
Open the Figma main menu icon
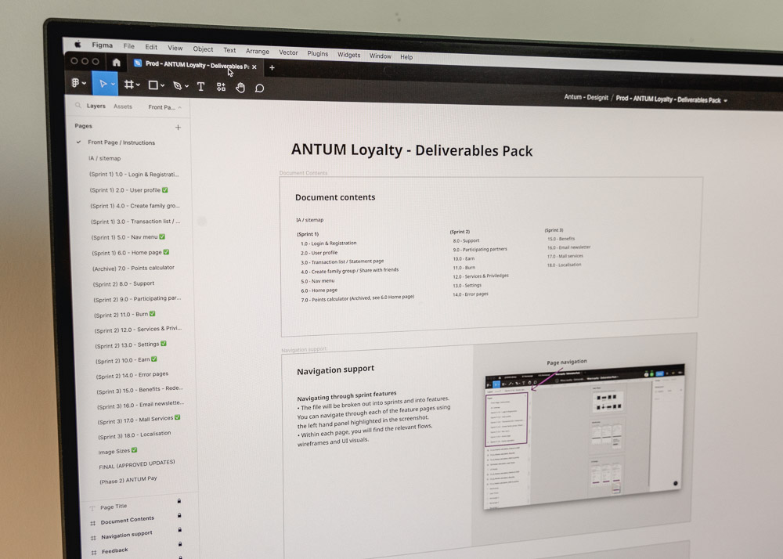[75, 83]
